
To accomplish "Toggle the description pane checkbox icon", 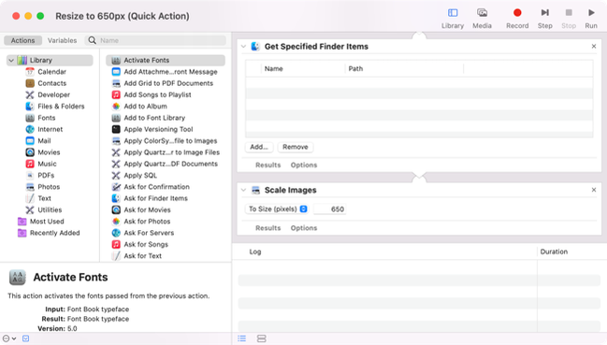I will coord(25,338).
